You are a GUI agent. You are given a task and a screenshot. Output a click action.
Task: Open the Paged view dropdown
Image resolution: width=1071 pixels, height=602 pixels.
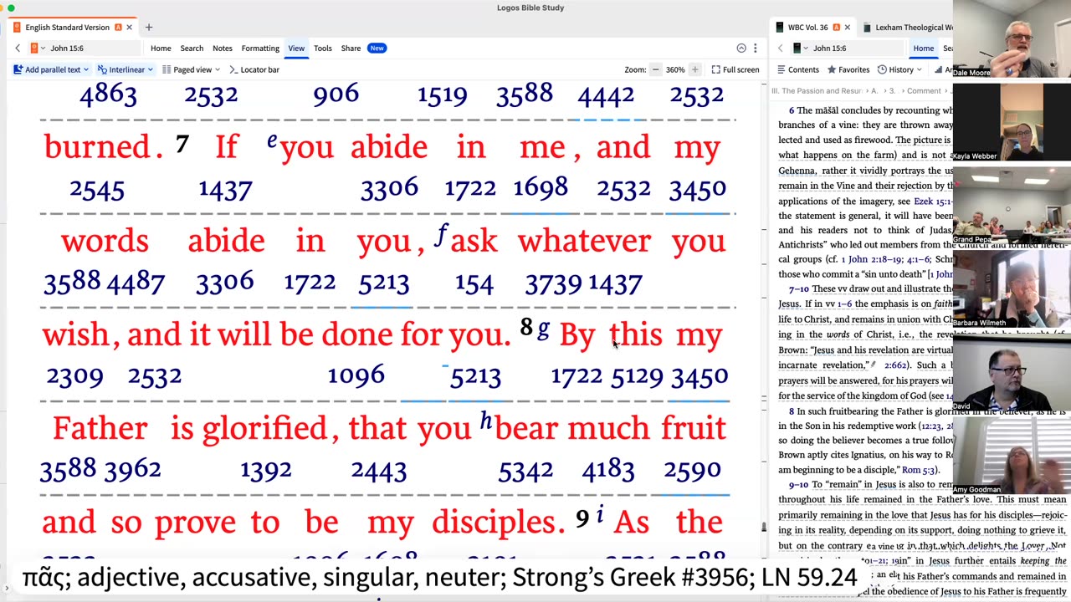[x=191, y=69]
